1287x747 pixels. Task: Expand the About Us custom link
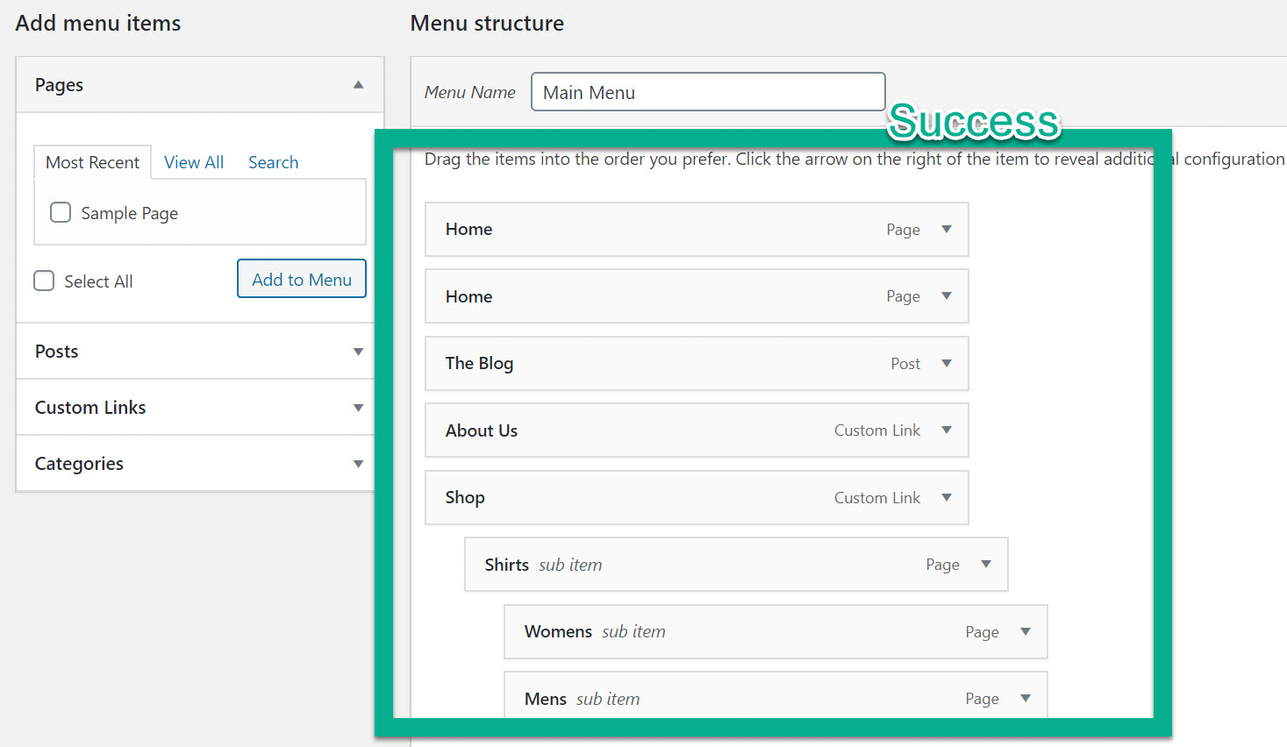pos(947,430)
